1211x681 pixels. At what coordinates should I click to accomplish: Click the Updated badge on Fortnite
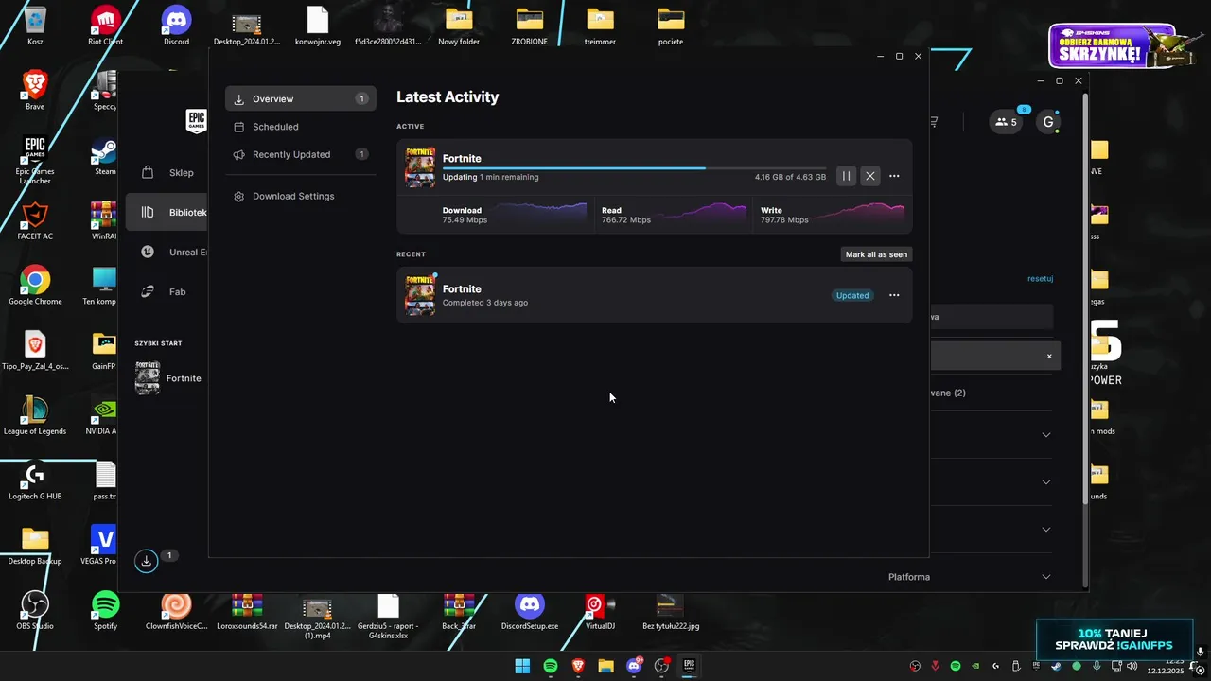[852, 295]
